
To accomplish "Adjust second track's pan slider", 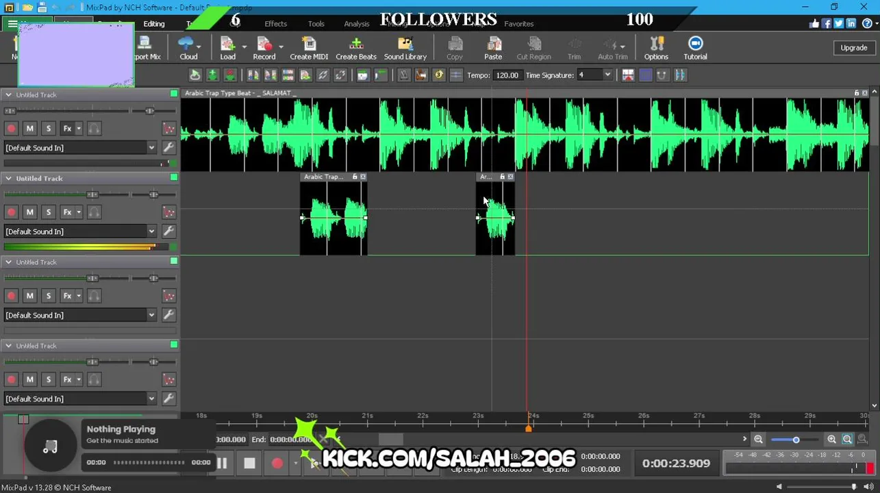I will pyautogui.click(x=153, y=194).
